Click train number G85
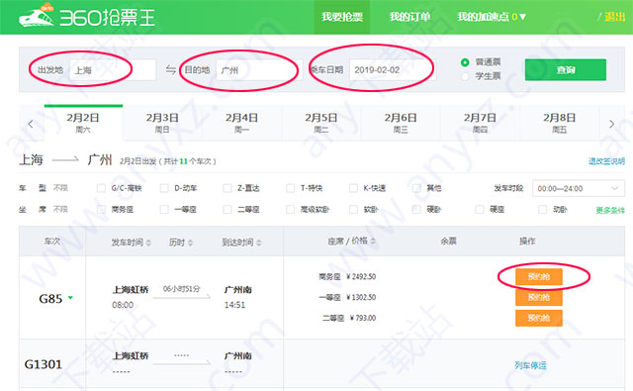This screenshot has width=633, height=391. click(x=50, y=299)
